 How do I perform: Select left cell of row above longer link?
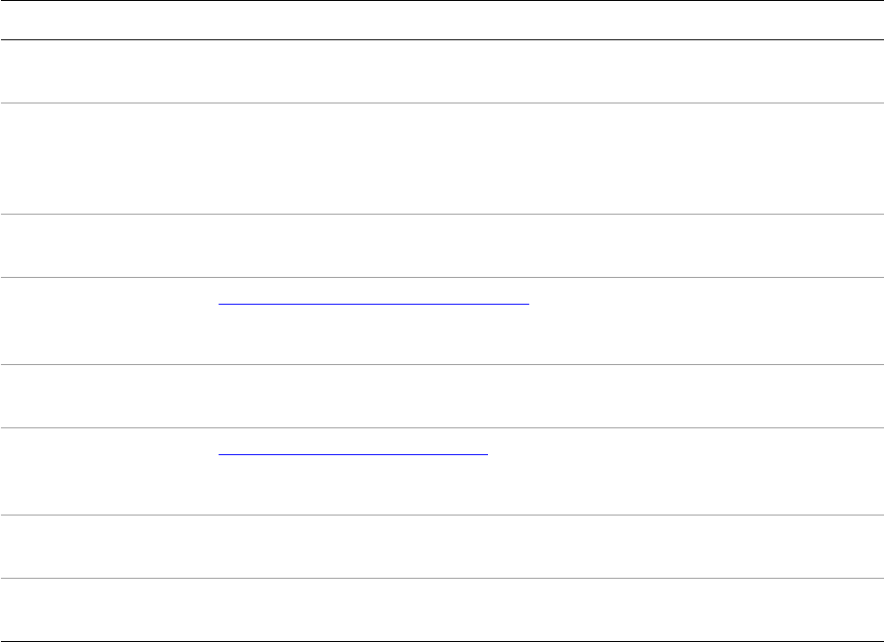point(105,245)
